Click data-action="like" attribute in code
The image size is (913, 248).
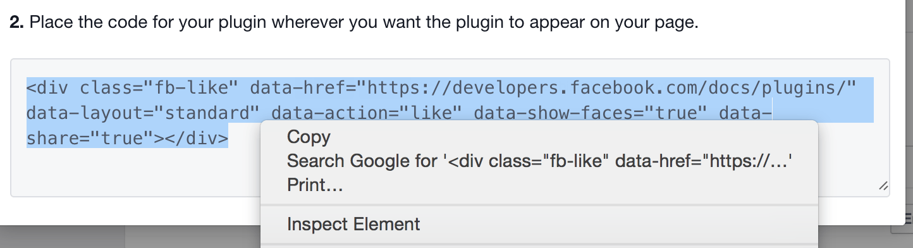[367, 113]
